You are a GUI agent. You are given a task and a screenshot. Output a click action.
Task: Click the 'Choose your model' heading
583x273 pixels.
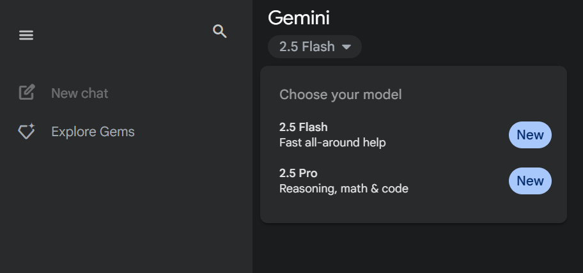(x=340, y=95)
